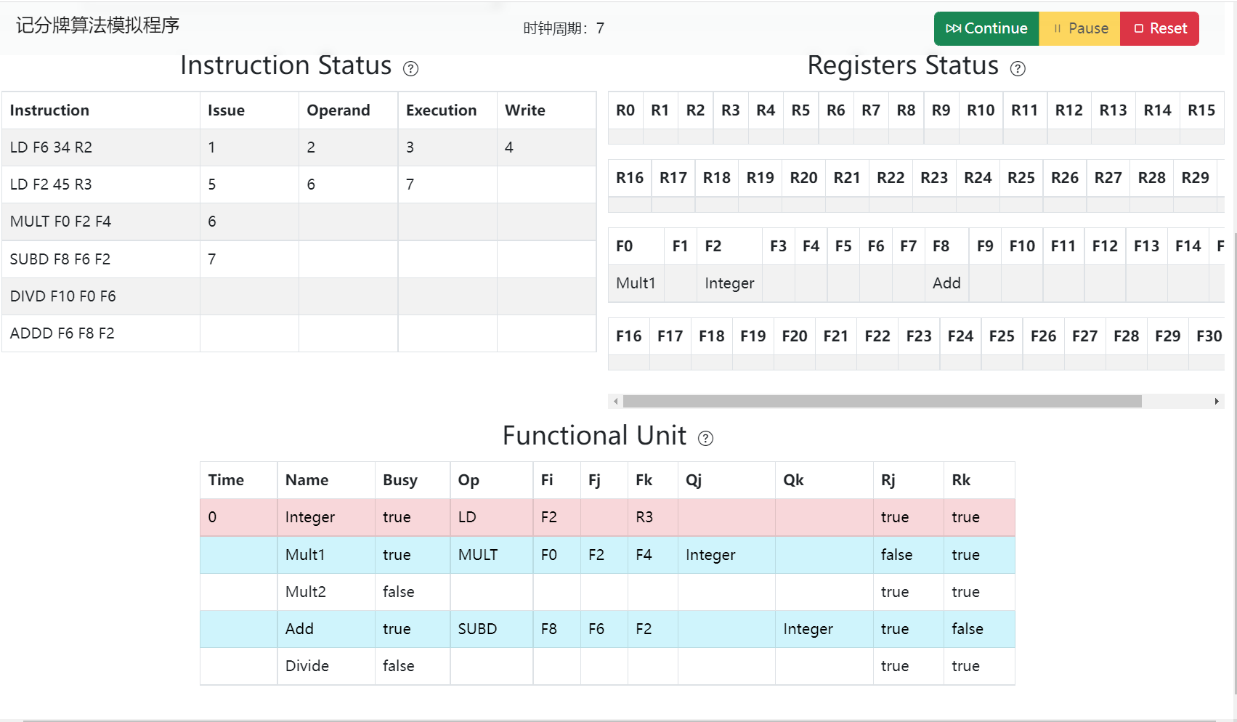The image size is (1237, 722).
Task: Click the Qk 'Integer' cell in Add row
Action: (x=824, y=629)
